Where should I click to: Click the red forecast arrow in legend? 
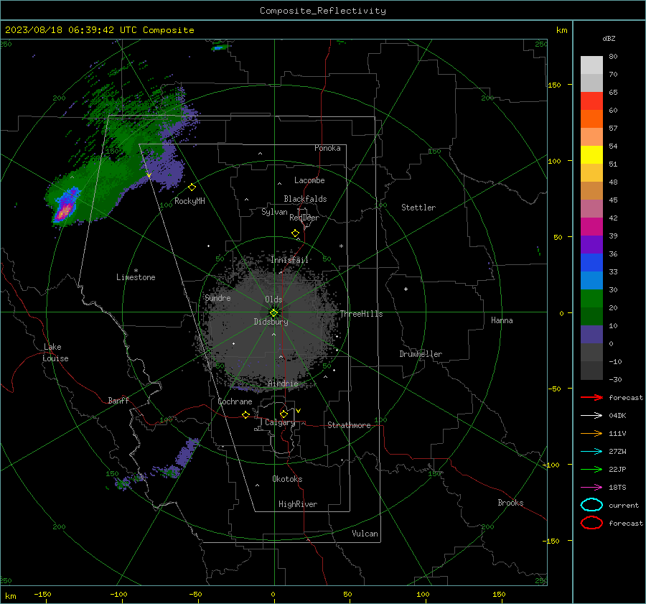coord(591,397)
